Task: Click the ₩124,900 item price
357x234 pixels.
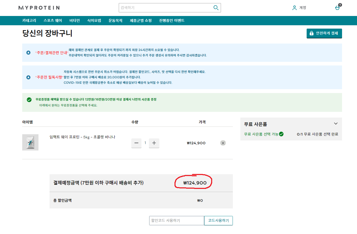Action: click(196, 143)
